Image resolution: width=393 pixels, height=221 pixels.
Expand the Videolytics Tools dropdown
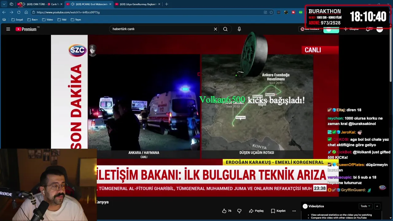(365, 206)
